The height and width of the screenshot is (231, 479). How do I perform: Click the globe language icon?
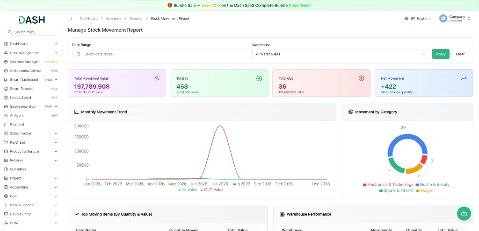pos(406,19)
